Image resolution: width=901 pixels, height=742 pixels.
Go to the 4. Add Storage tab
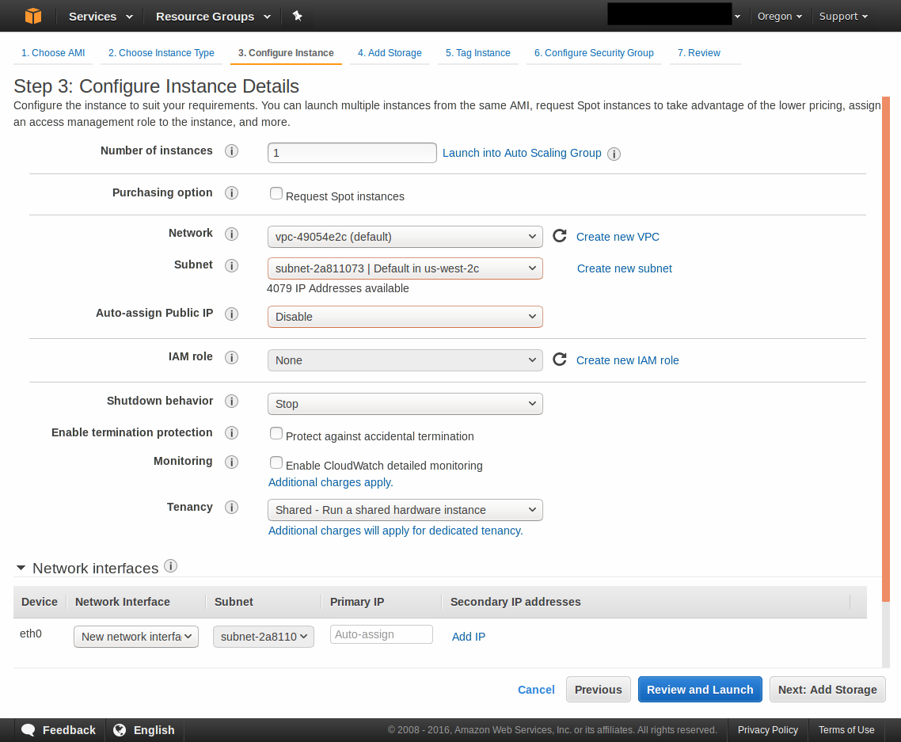tap(389, 53)
